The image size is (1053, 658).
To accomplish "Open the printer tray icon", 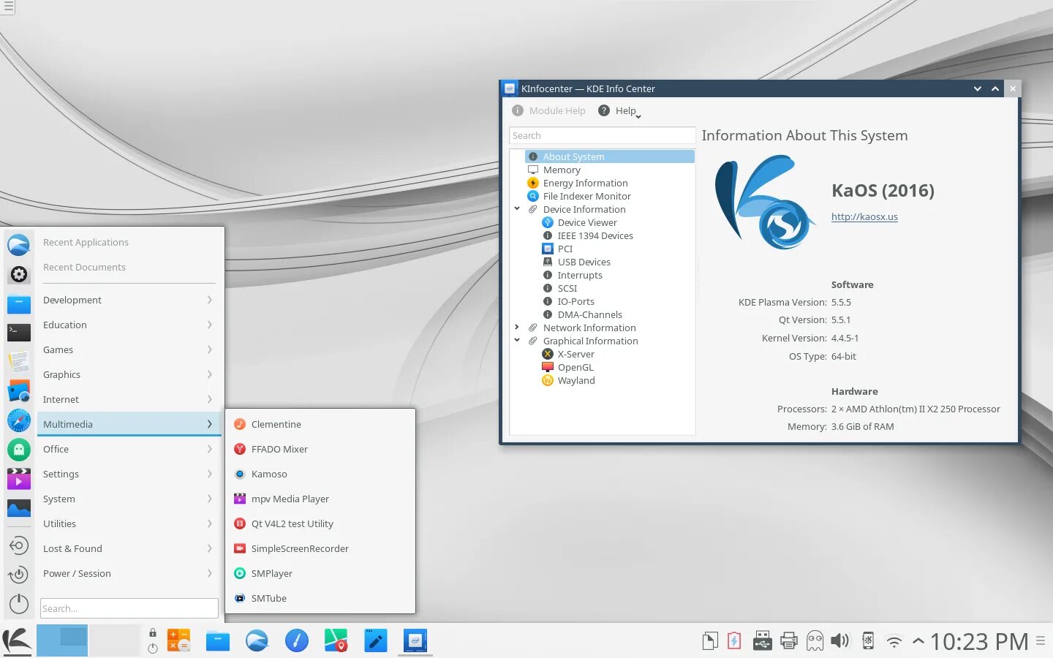I will 788,641.
